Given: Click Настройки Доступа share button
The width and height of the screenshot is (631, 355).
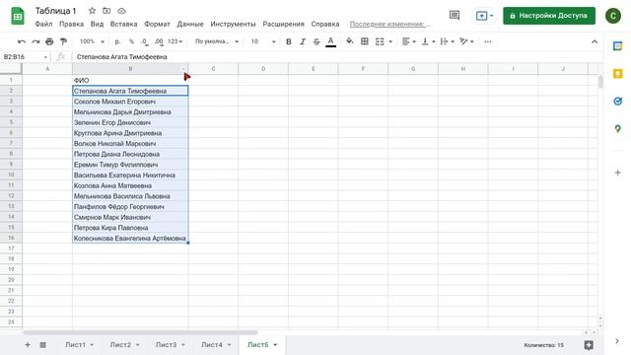Looking at the screenshot, I should [x=549, y=16].
